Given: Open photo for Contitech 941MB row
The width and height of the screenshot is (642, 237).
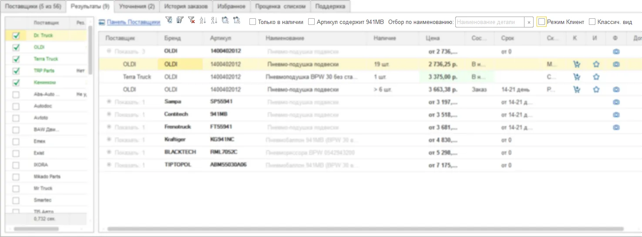Looking at the screenshot, I should click(616, 115).
